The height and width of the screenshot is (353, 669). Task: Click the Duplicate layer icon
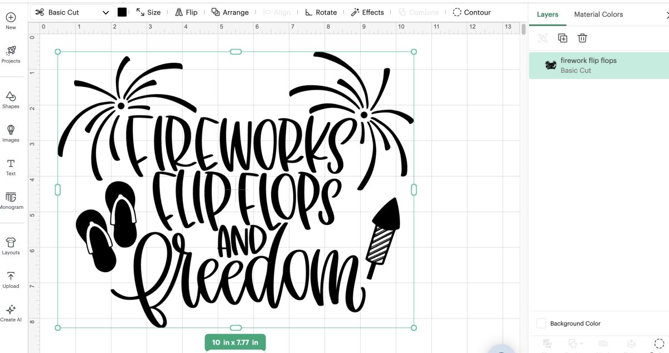tap(563, 38)
